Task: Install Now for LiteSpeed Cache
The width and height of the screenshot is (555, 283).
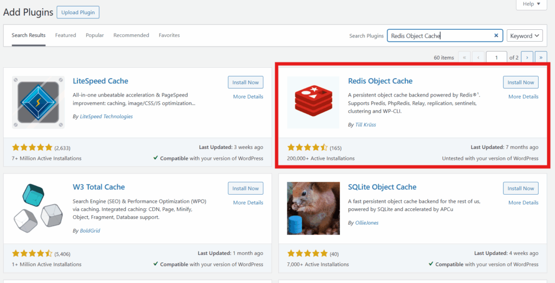Action: point(246,82)
